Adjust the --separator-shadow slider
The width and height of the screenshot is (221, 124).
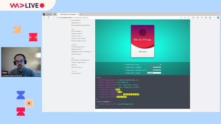pyautogui.click(x=154, y=67)
